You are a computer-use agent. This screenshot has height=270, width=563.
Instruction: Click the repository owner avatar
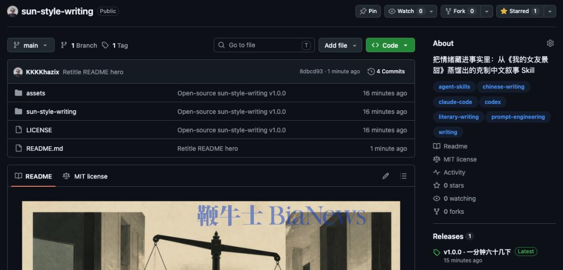(13, 11)
